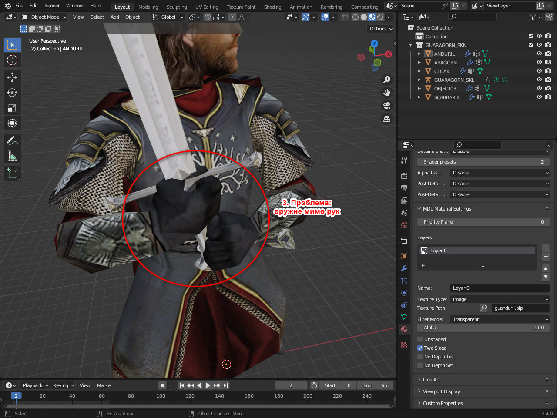Toggle visibility of the CLOAK object

pos(539,71)
